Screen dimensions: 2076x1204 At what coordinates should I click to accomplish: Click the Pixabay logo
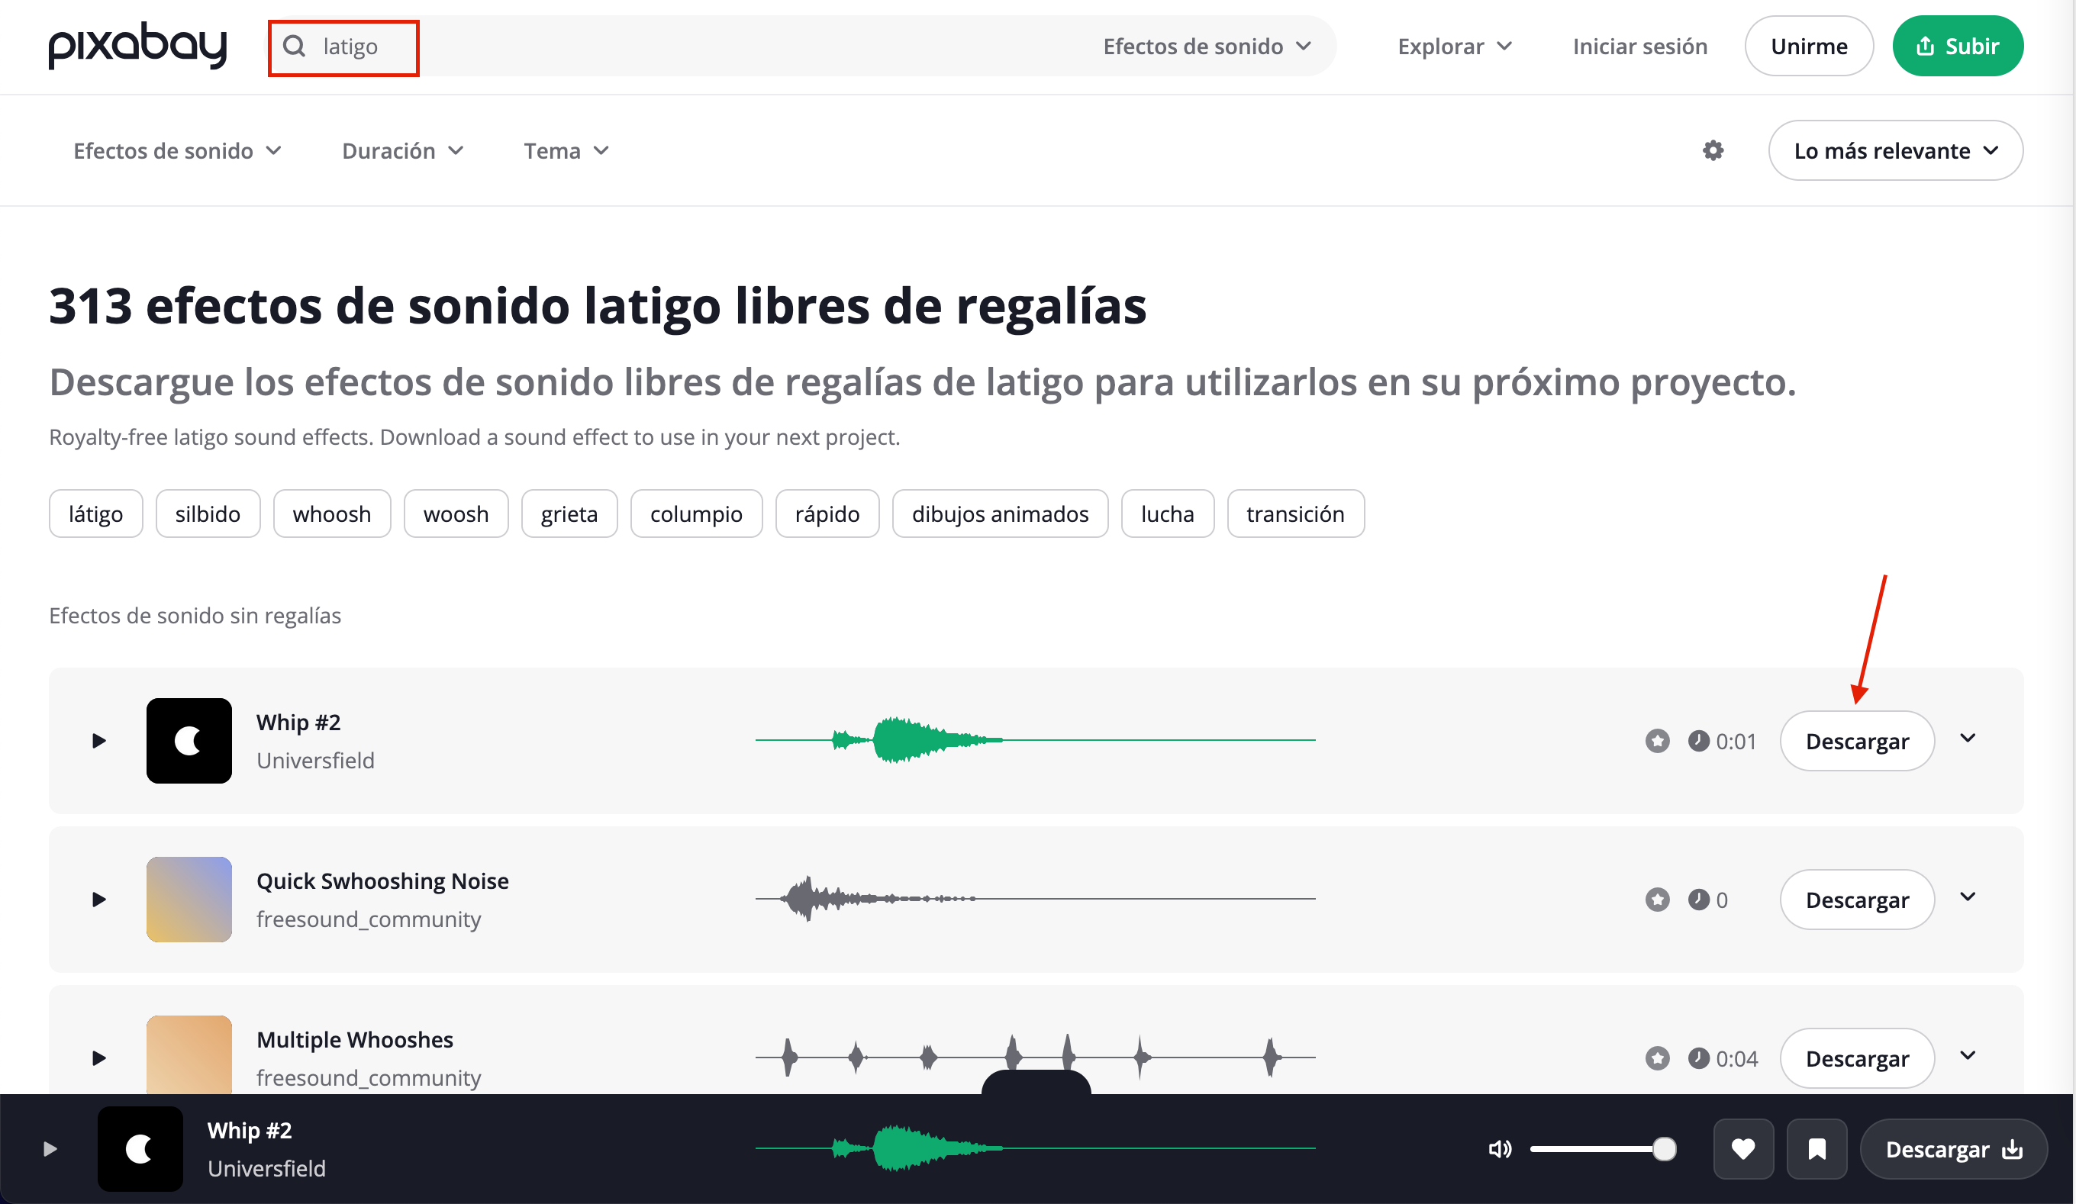(x=136, y=46)
